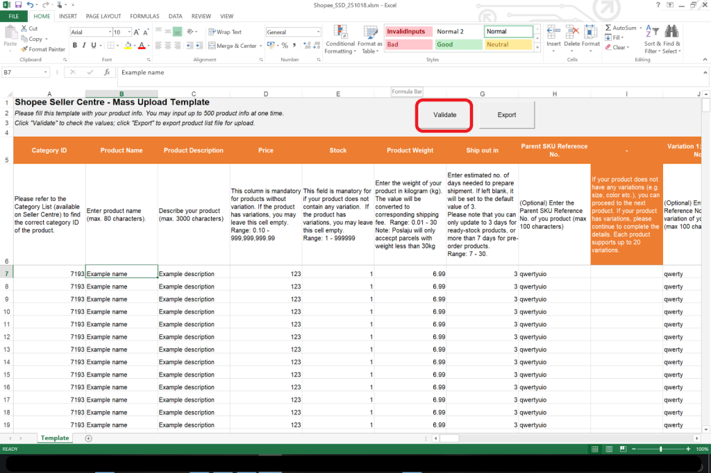Open Clear eraser menu

[x=617, y=48]
